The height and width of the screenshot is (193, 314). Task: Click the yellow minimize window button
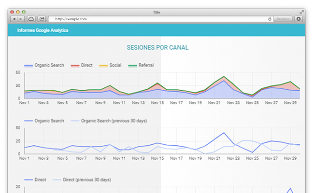click(18, 12)
